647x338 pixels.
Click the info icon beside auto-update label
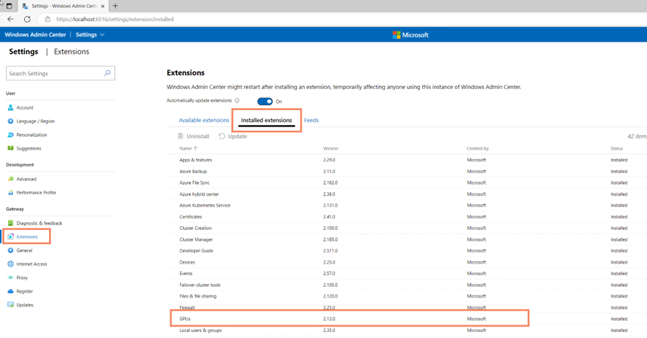point(237,101)
